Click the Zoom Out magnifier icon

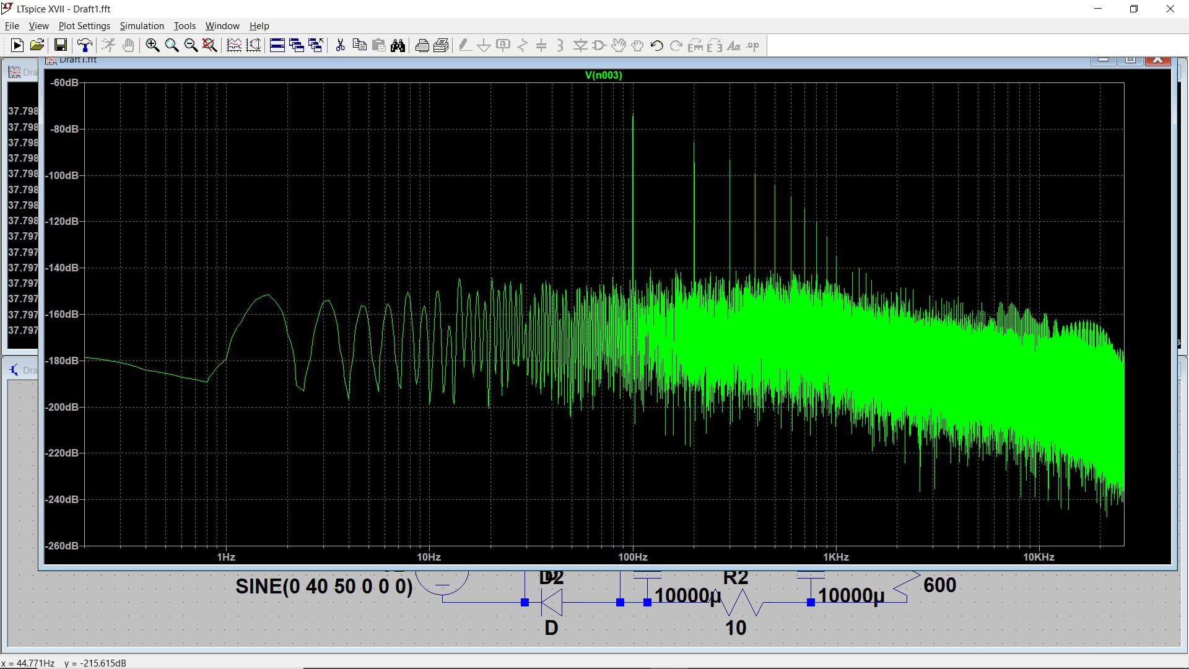(191, 45)
